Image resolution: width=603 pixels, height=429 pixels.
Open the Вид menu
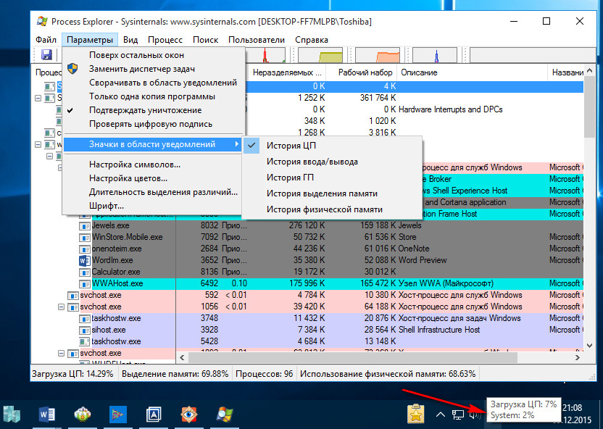tap(130, 40)
